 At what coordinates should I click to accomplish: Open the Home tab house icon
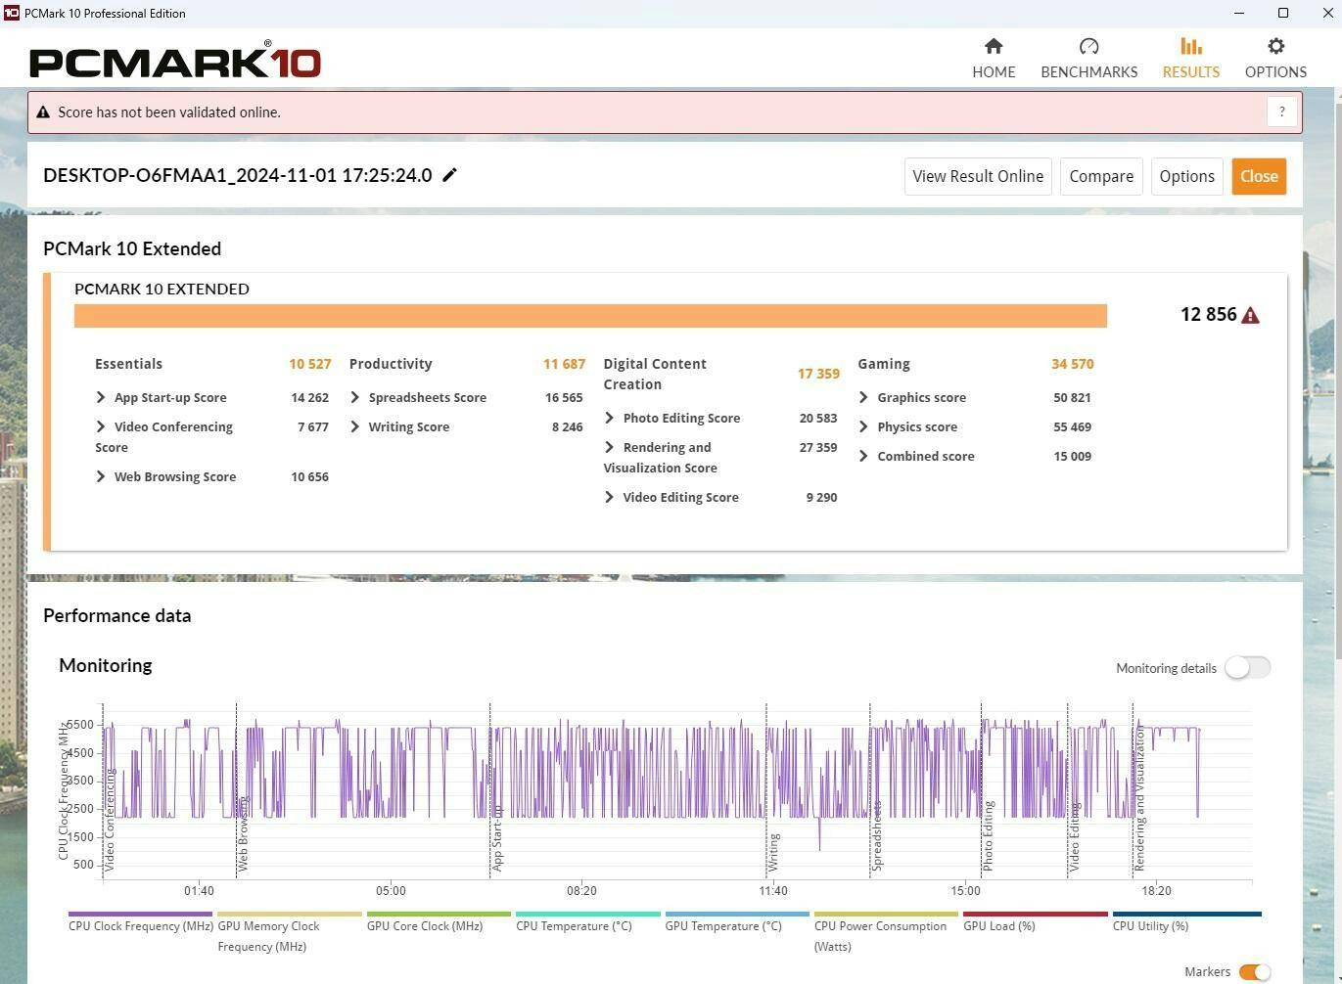pyautogui.click(x=994, y=47)
